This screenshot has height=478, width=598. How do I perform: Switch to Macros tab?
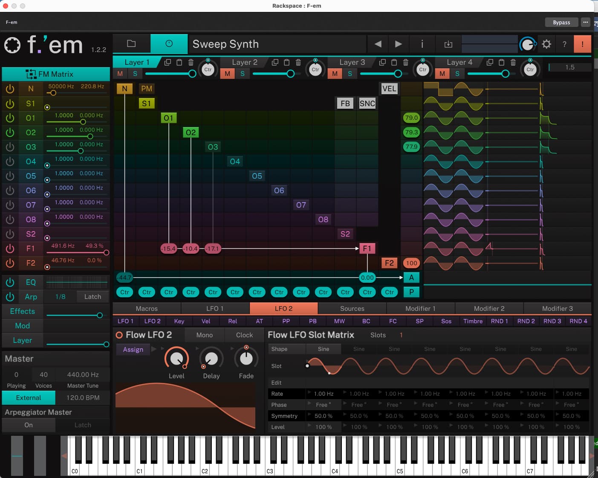click(147, 308)
